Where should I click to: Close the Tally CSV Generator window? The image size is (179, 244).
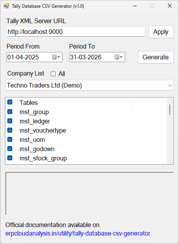(x=170, y=6)
